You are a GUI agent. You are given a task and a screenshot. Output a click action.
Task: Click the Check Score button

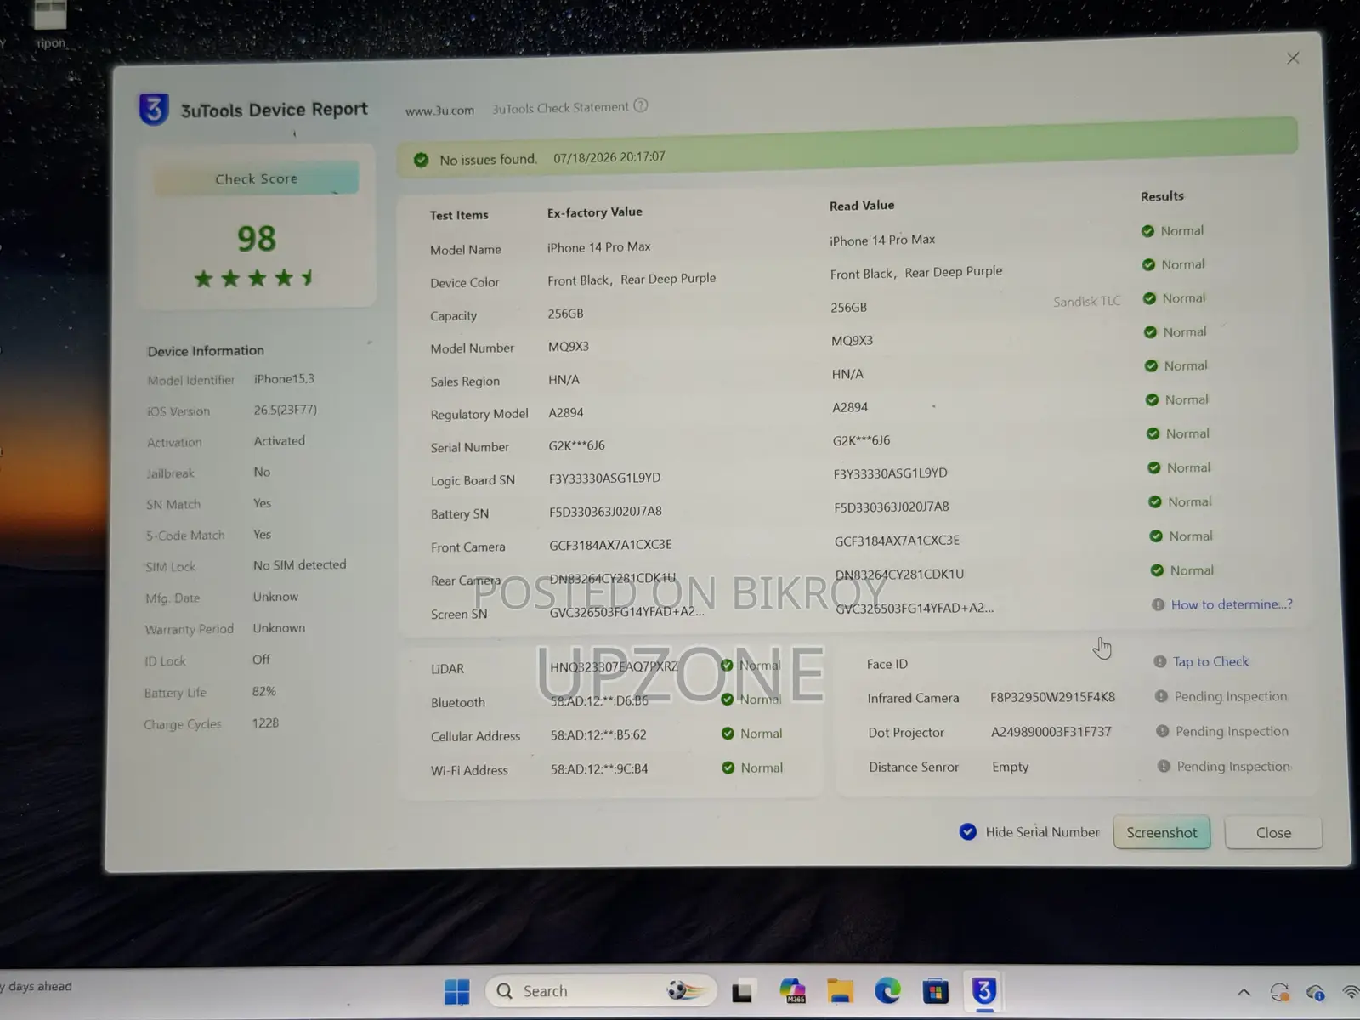coord(256,178)
